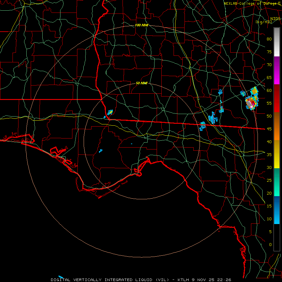The width and height of the screenshot is (282, 282).
Task: Click the "[kg/m2]" units label
Action: pyautogui.click(x=264, y=22)
